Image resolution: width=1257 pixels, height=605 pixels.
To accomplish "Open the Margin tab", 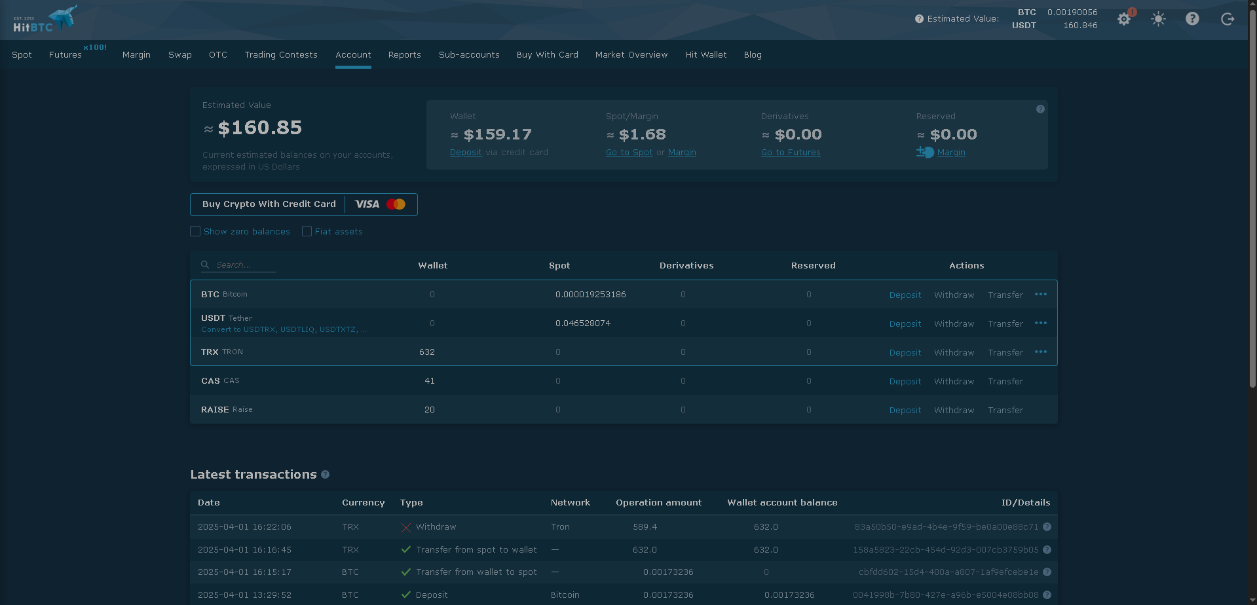I will (x=136, y=55).
